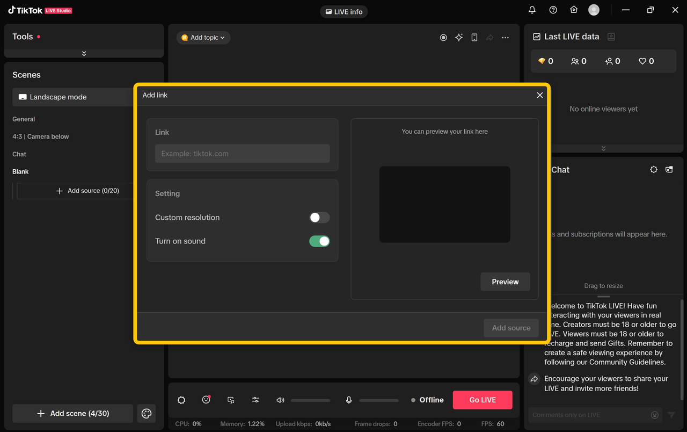Mute the microphone icon
687x432 pixels.
tap(349, 400)
